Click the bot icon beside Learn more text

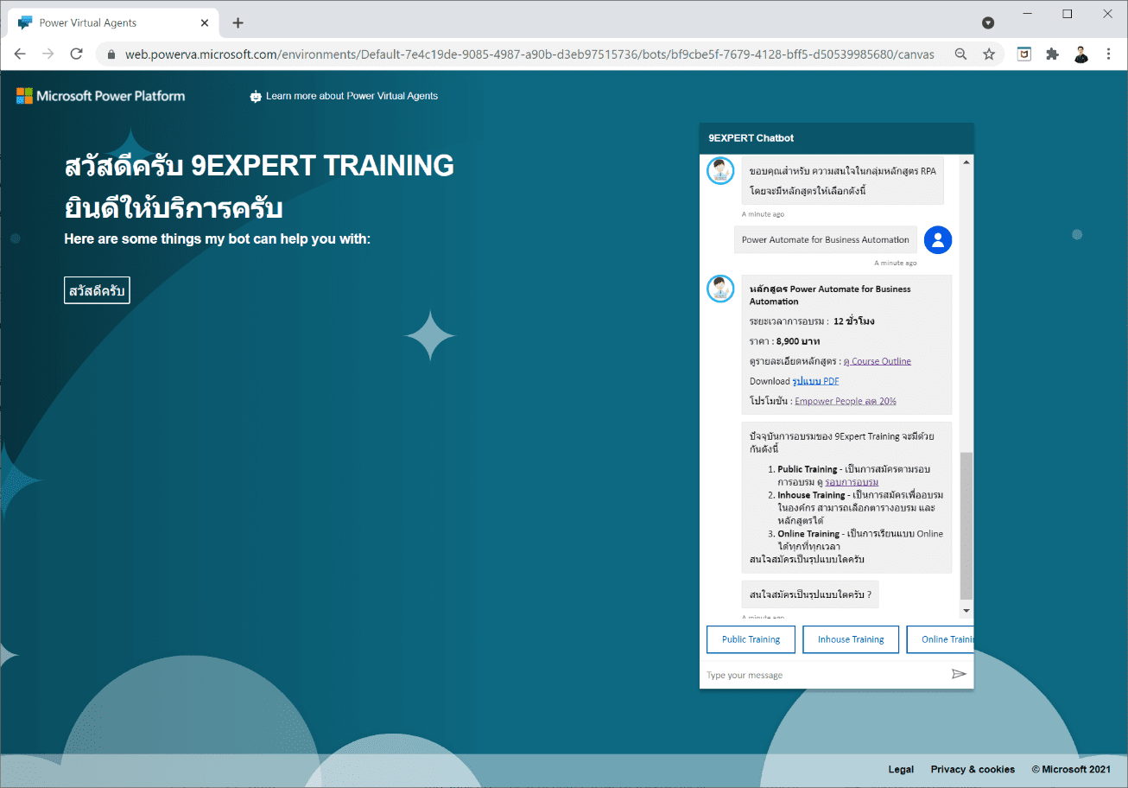click(254, 96)
